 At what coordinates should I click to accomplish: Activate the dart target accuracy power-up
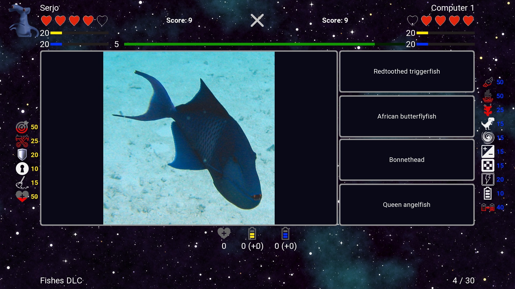[22, 127]
